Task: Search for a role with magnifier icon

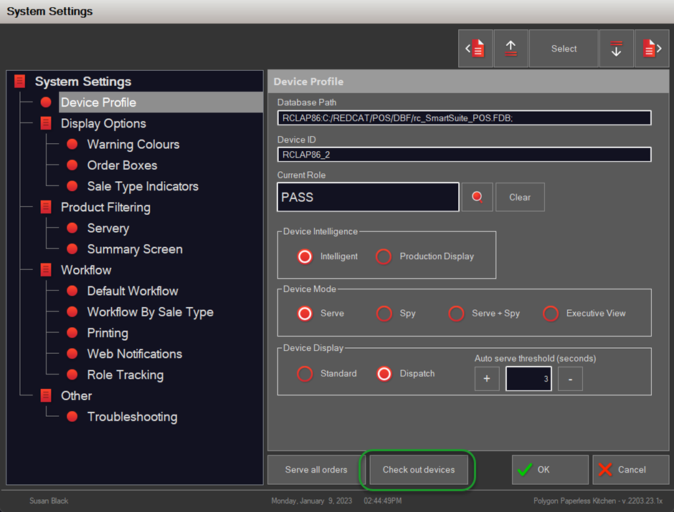Action: pos(477,197)
